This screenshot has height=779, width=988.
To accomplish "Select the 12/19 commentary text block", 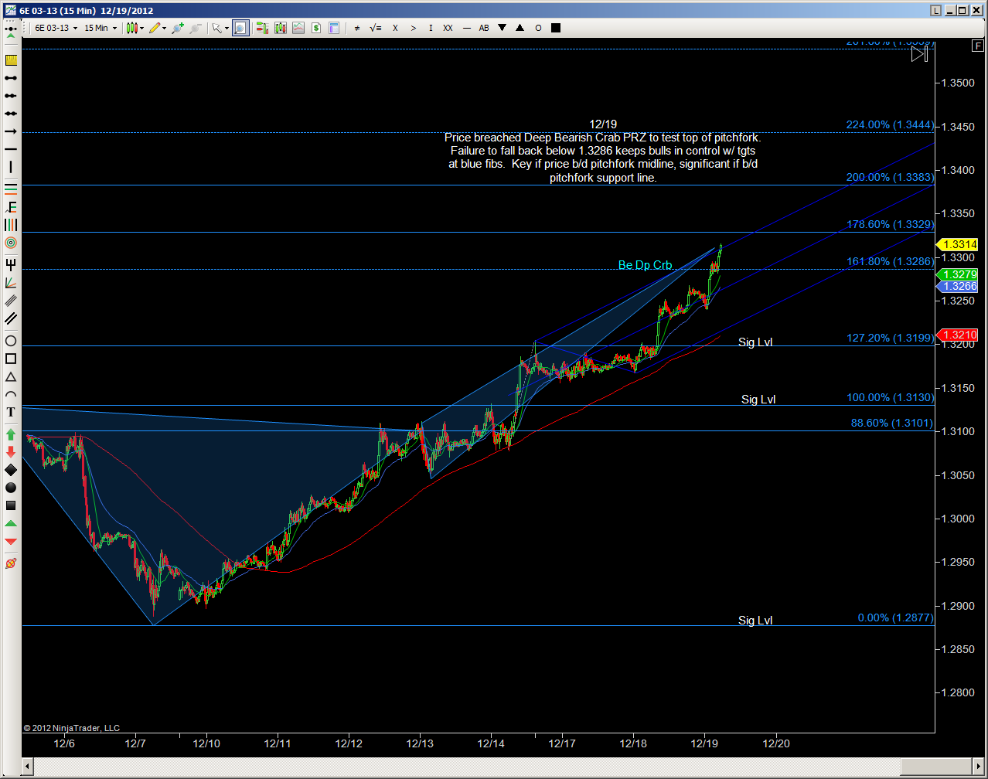I will point(603,151).
